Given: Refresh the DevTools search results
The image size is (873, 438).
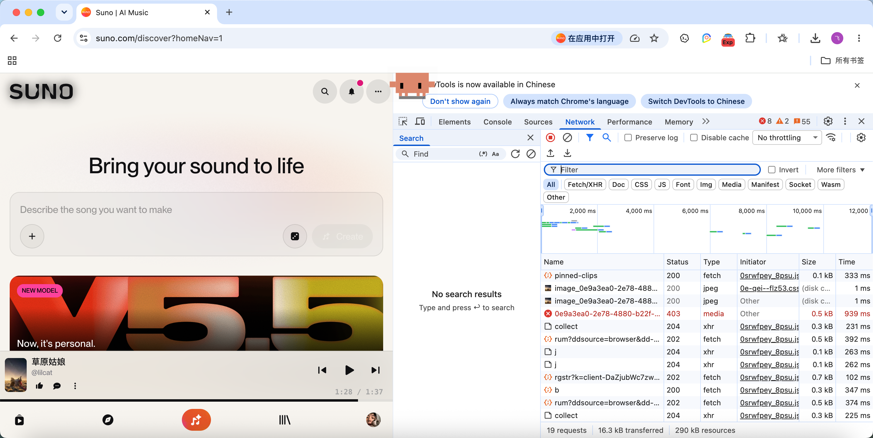Looking at the screenshot, I should [515, 154].
